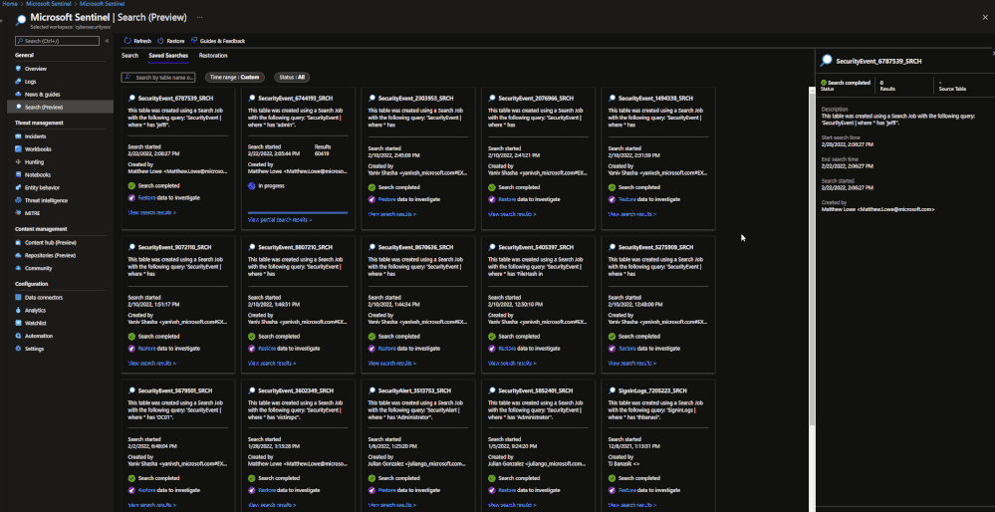Open the Overview page in sidebar

[x=36, y=69]
